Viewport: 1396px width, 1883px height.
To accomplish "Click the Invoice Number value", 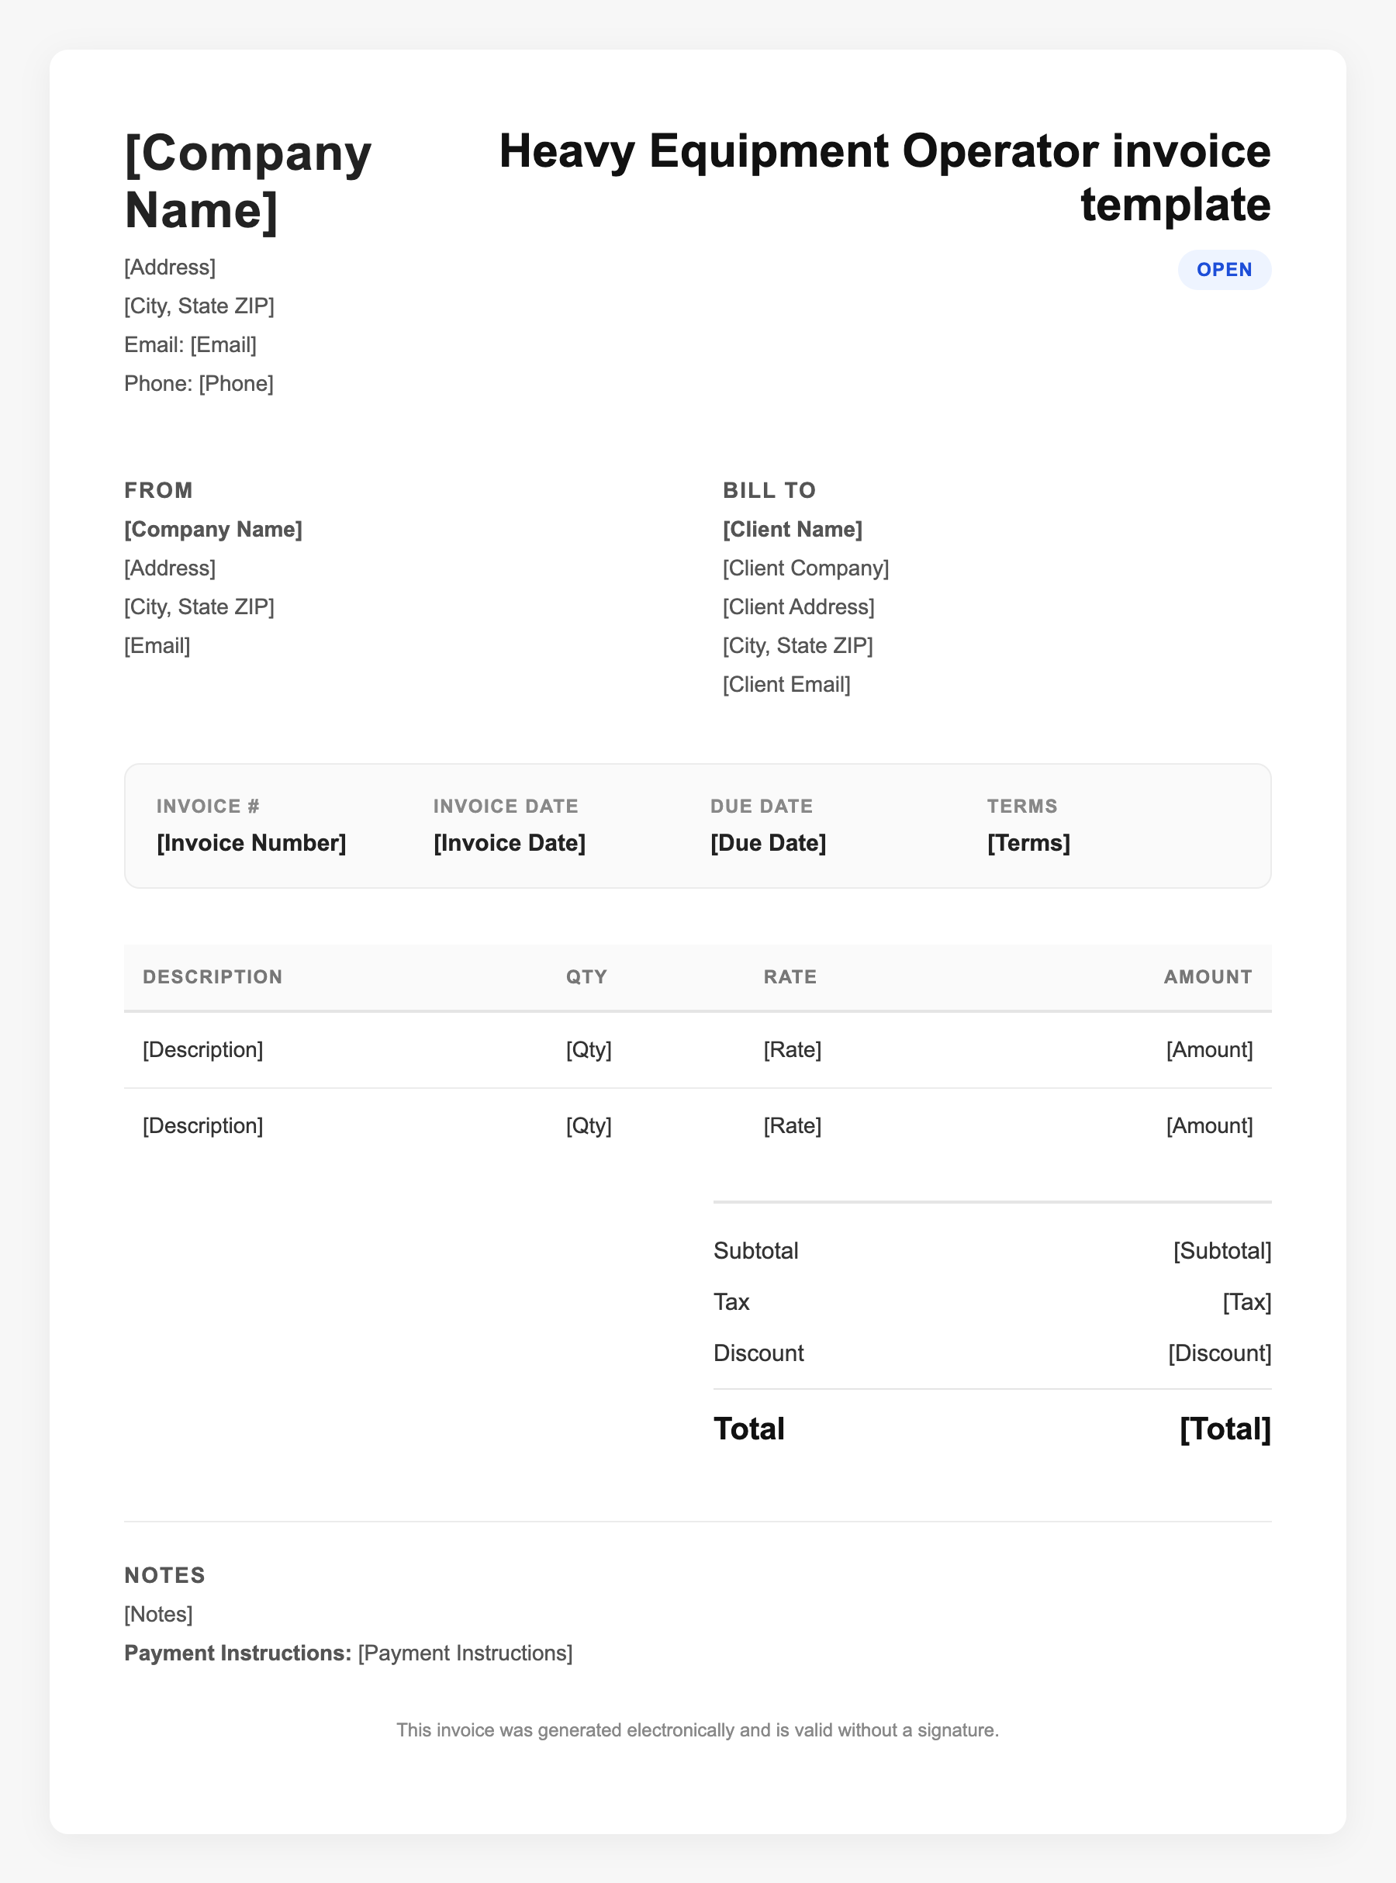I will 251,843.
